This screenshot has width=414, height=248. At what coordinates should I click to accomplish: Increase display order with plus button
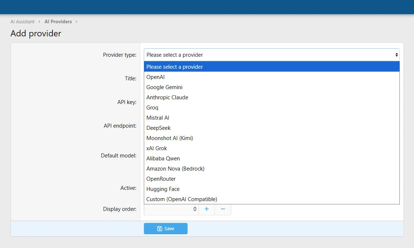click(x=206, y=209)
